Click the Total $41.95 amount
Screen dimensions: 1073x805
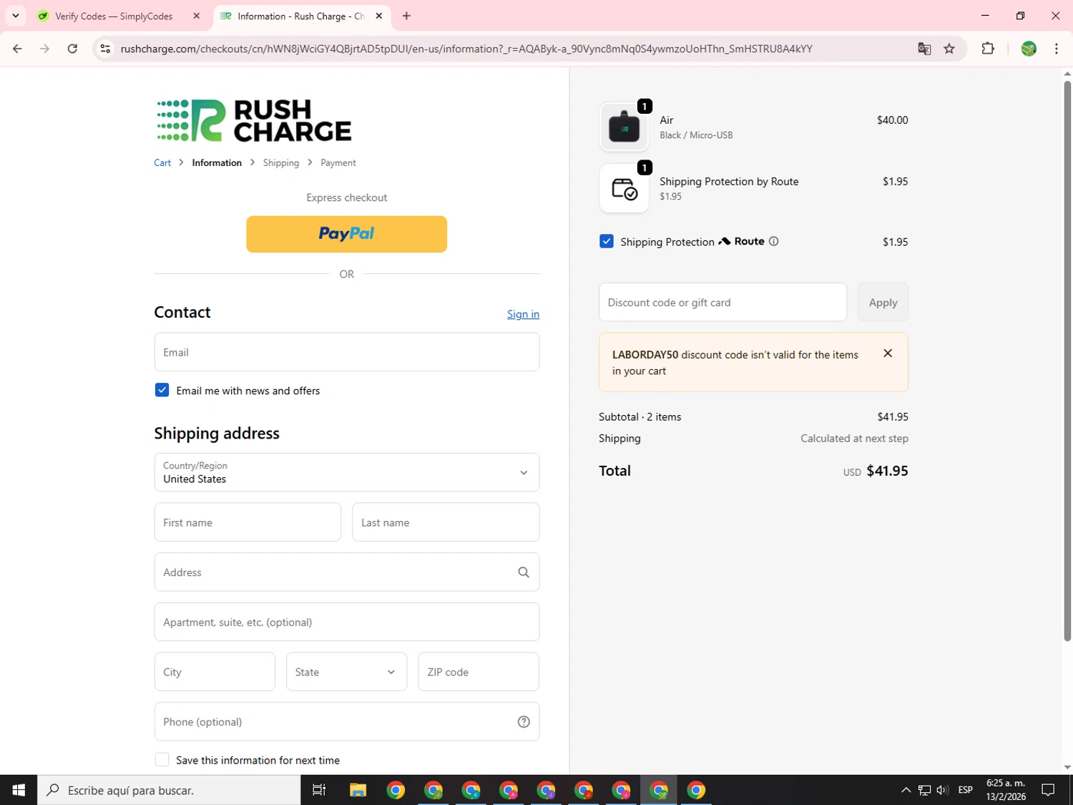pos(887,471)
